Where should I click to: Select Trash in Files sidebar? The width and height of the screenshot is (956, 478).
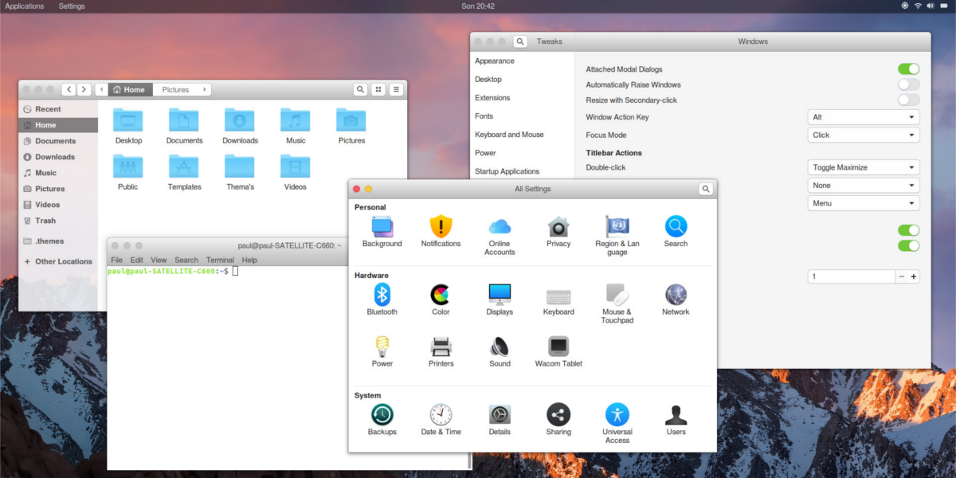(x=58, y=221)
